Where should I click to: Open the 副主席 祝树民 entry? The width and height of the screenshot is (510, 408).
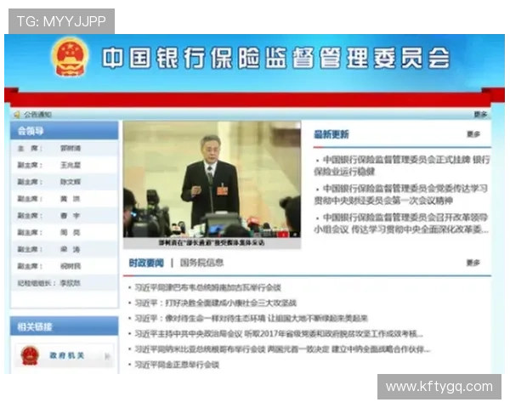pos(65,266)
